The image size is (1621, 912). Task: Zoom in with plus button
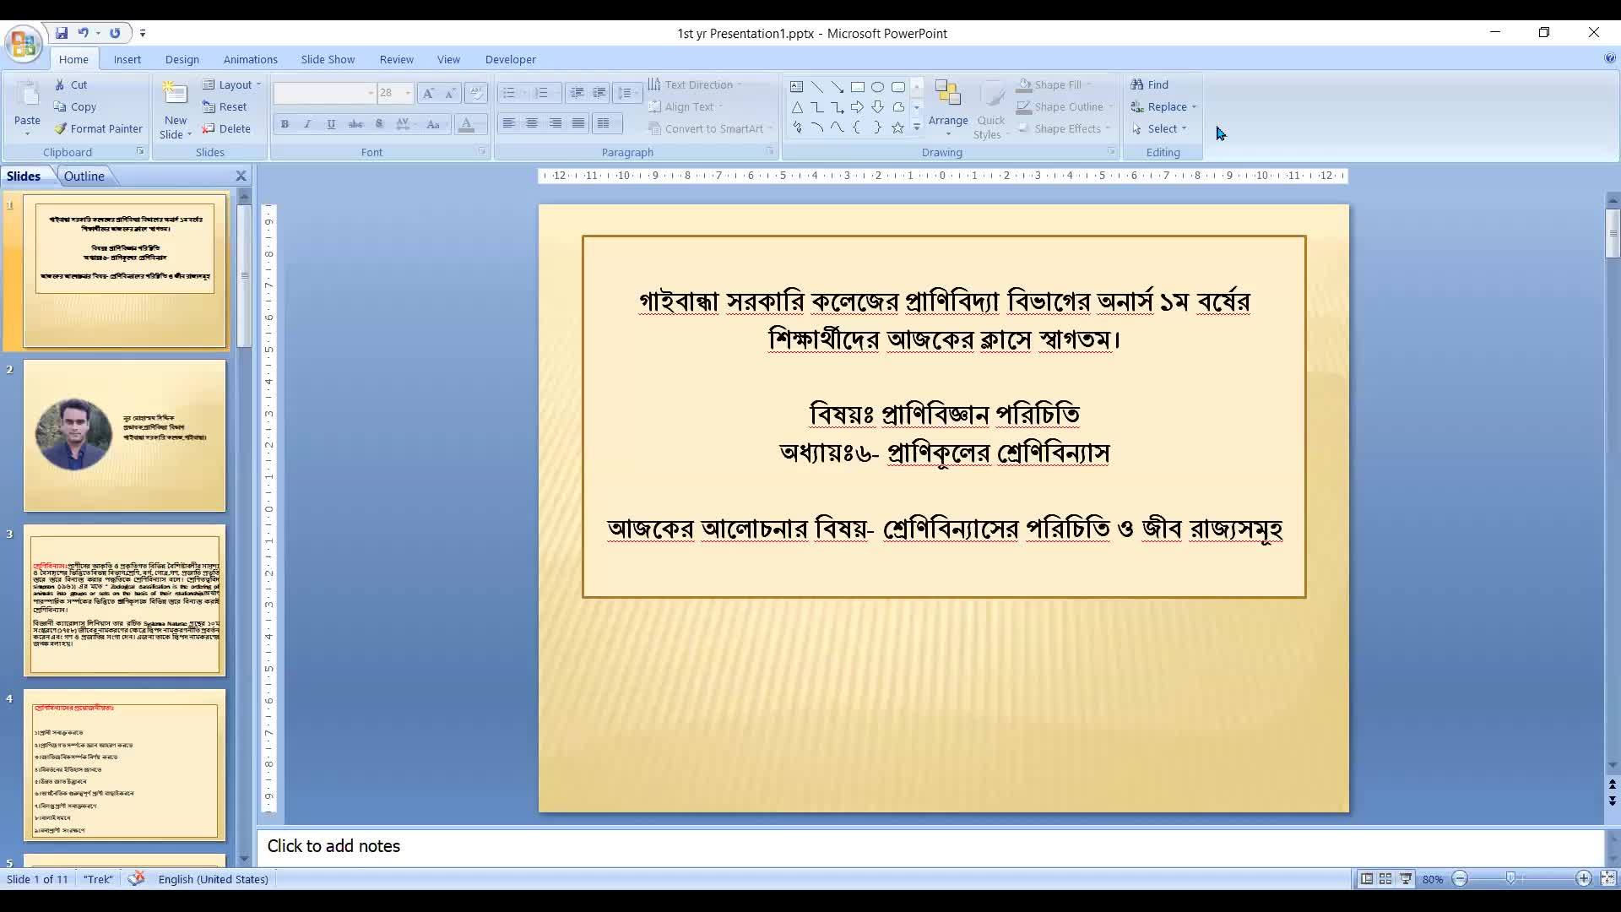1584,879
